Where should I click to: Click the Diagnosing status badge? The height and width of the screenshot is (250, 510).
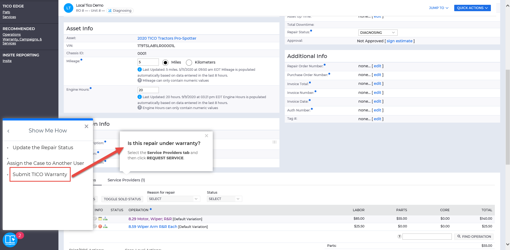point(120,11)
